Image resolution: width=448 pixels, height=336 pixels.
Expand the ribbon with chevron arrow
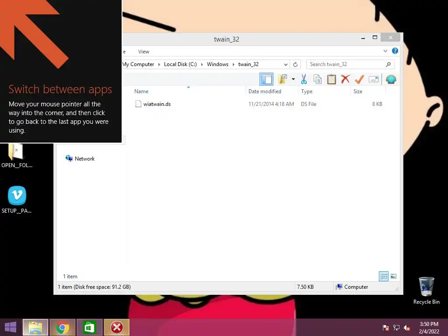[385, 51]
